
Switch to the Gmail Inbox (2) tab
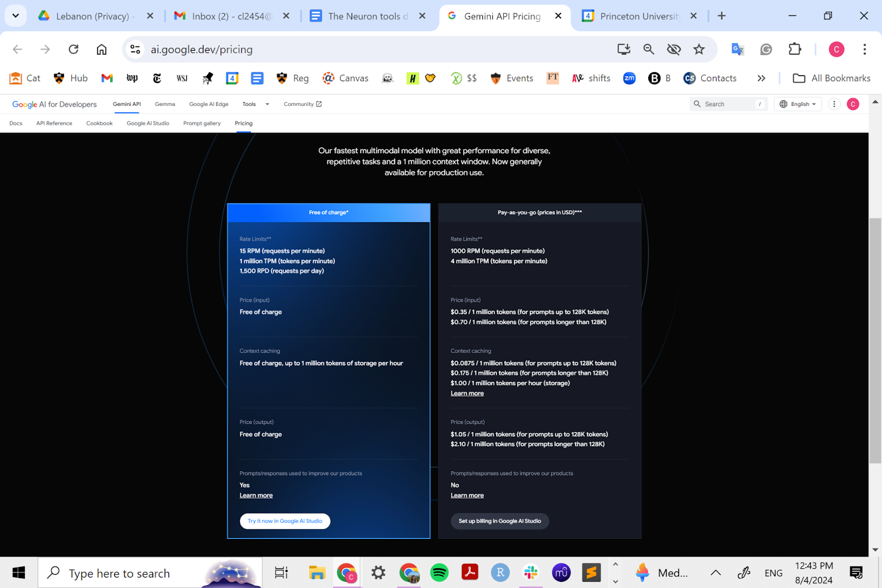(232, 16)
